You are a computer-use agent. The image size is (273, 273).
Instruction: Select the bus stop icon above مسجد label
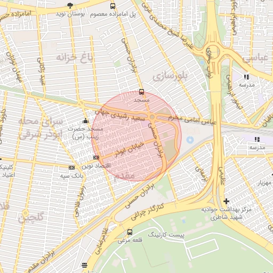[x=141, y=92]
